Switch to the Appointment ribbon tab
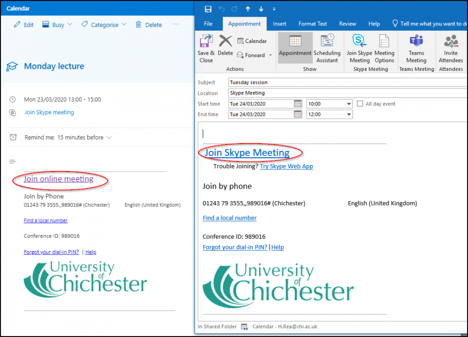The image size is (468, 337). click(244, 23)
